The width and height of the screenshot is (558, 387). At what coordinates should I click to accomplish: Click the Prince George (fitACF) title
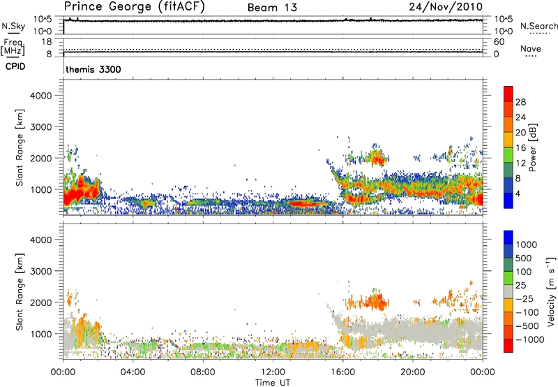pyautogui.click(x=134, y=7)
